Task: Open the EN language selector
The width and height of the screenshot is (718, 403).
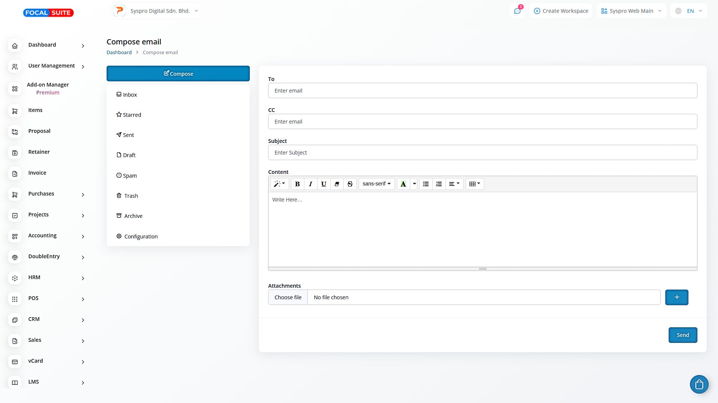Action: pos(690,11)
